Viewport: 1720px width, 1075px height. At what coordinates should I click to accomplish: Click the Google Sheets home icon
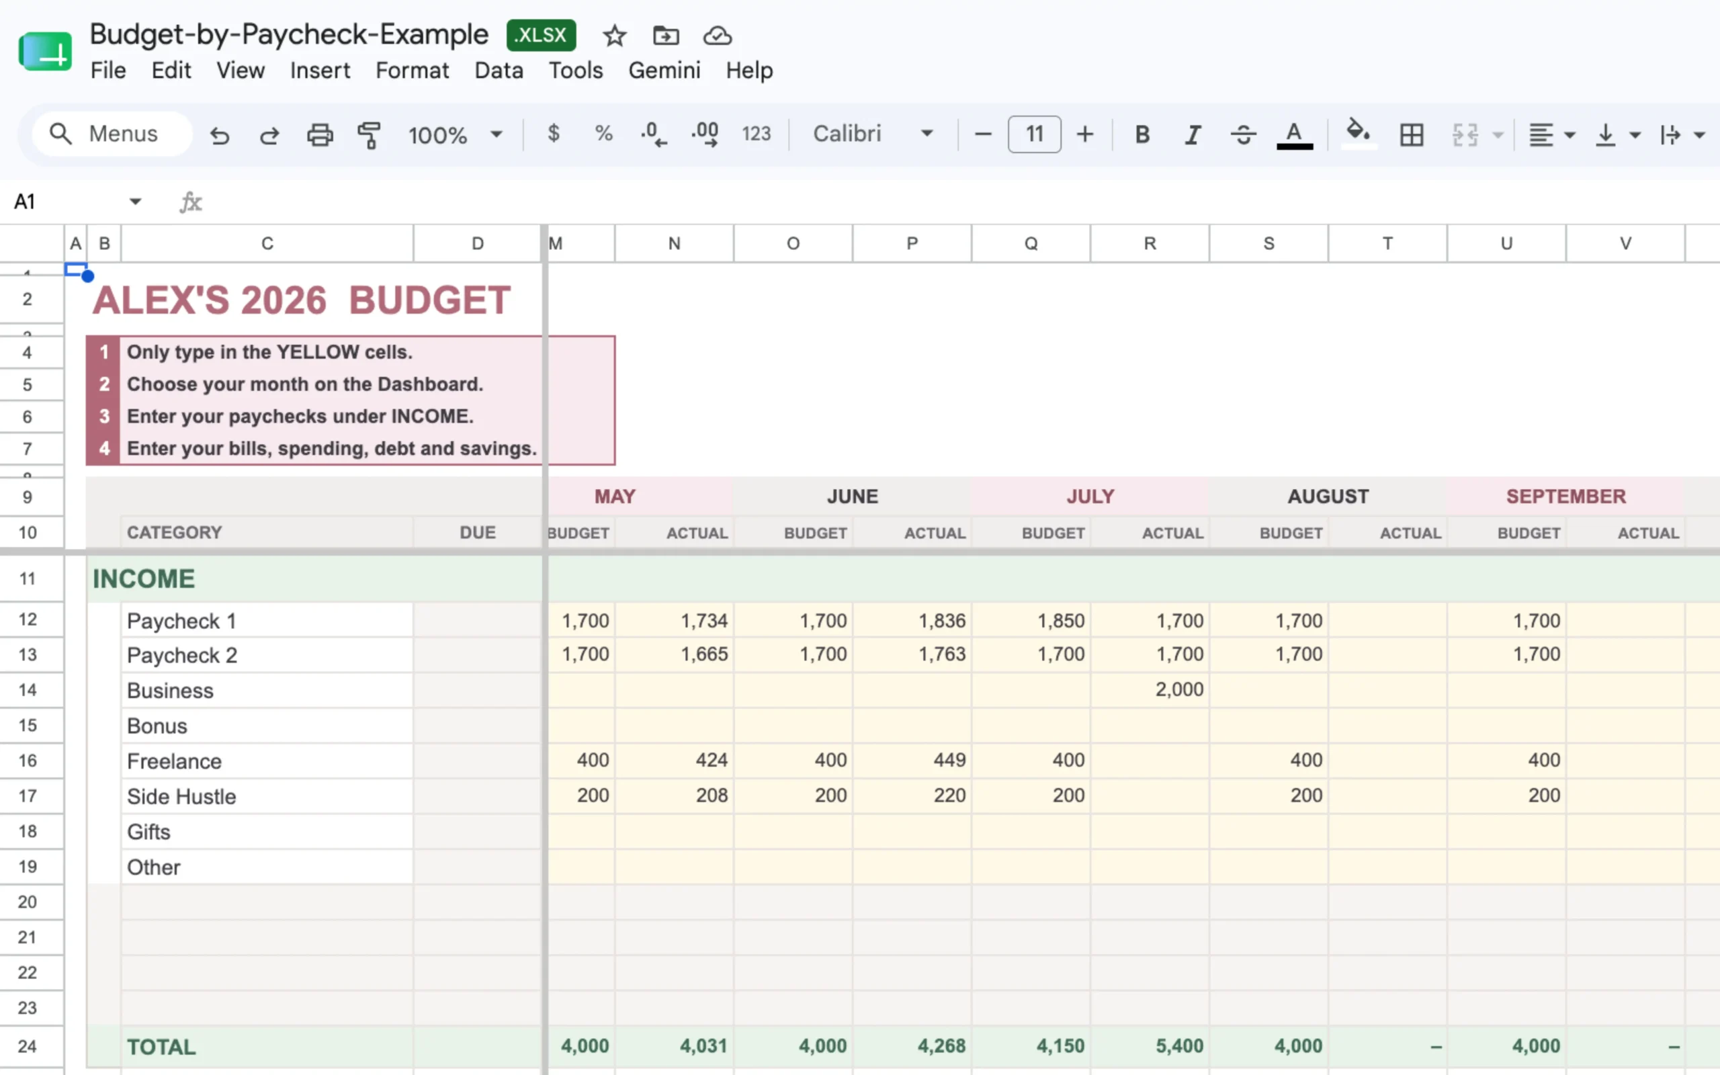click(45, 52)
